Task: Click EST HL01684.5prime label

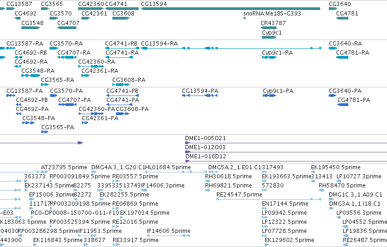Action: 168,167
